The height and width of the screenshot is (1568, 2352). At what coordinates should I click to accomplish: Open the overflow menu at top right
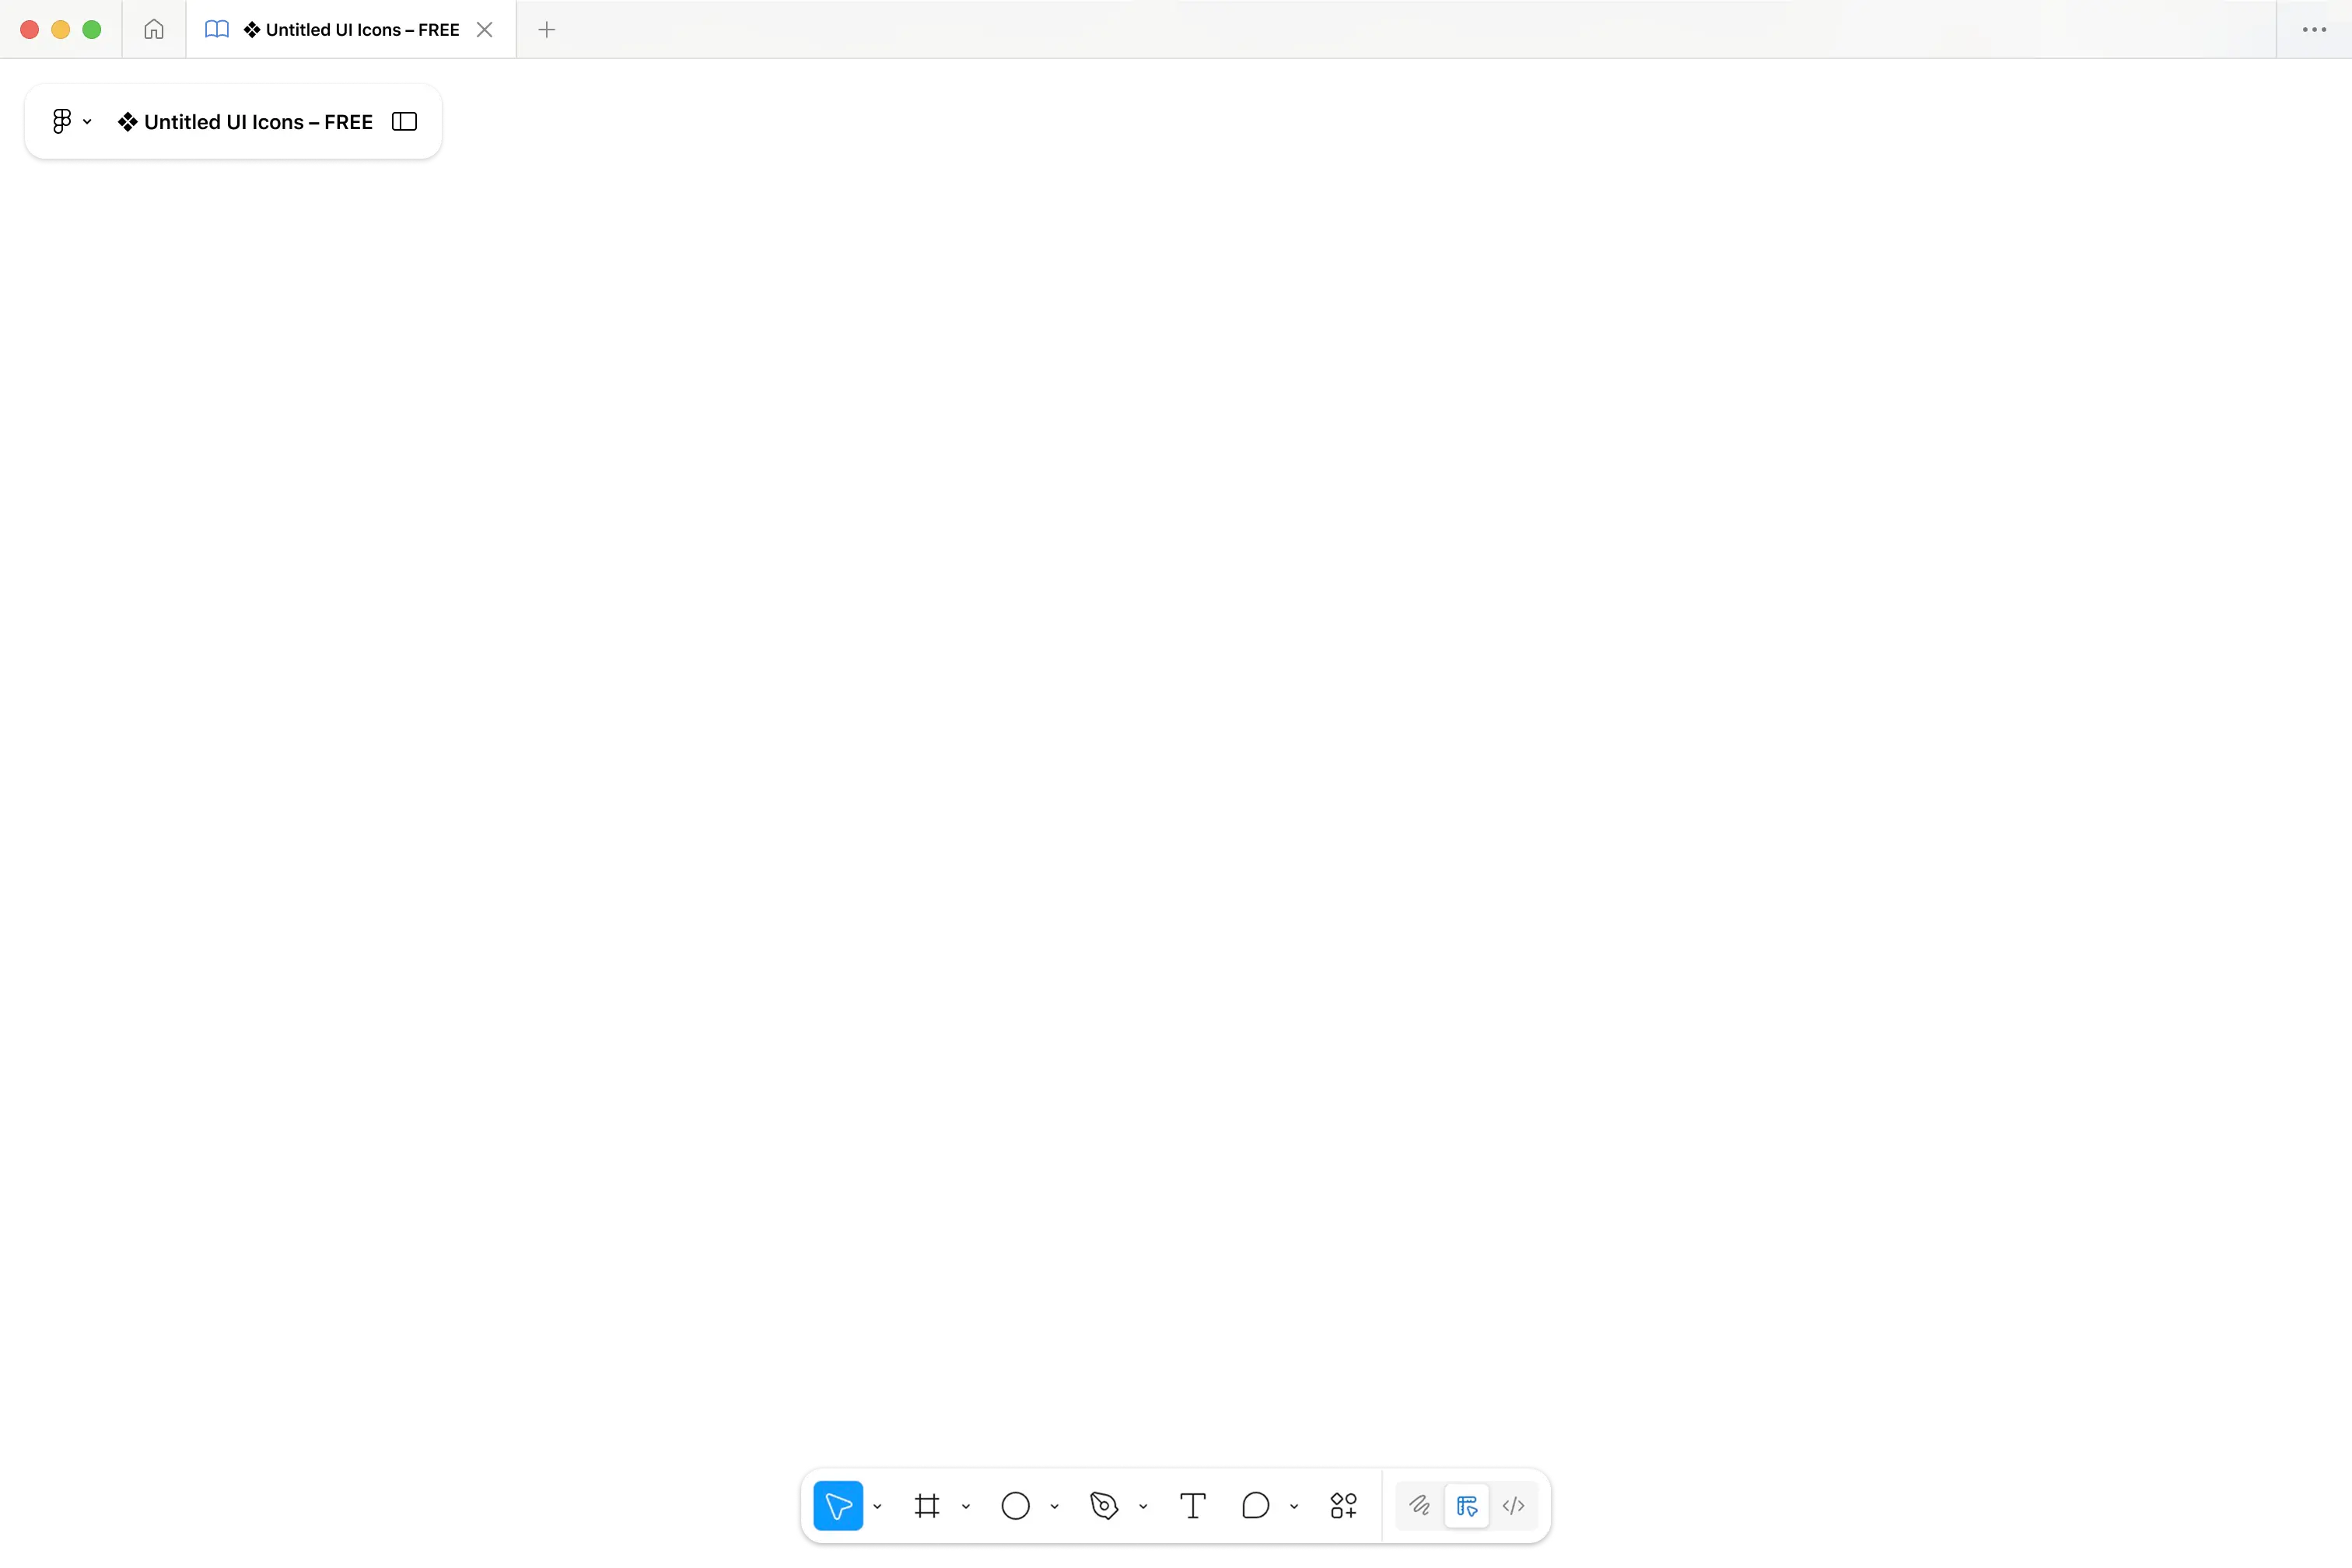tap(2314, 29)
